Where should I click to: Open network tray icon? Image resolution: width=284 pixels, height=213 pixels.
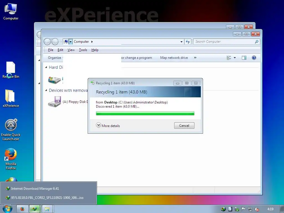point(250,209)
